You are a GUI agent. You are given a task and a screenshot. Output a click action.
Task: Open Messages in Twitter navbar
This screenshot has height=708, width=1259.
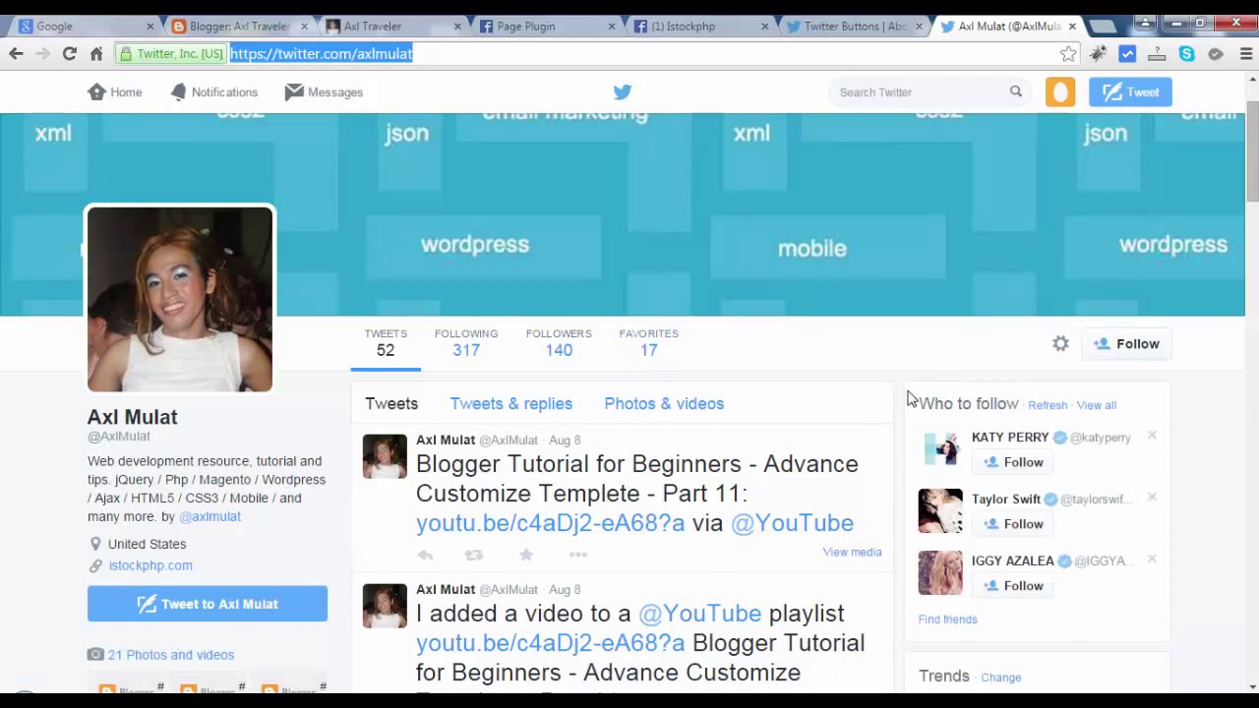click(x=324, y=92)
